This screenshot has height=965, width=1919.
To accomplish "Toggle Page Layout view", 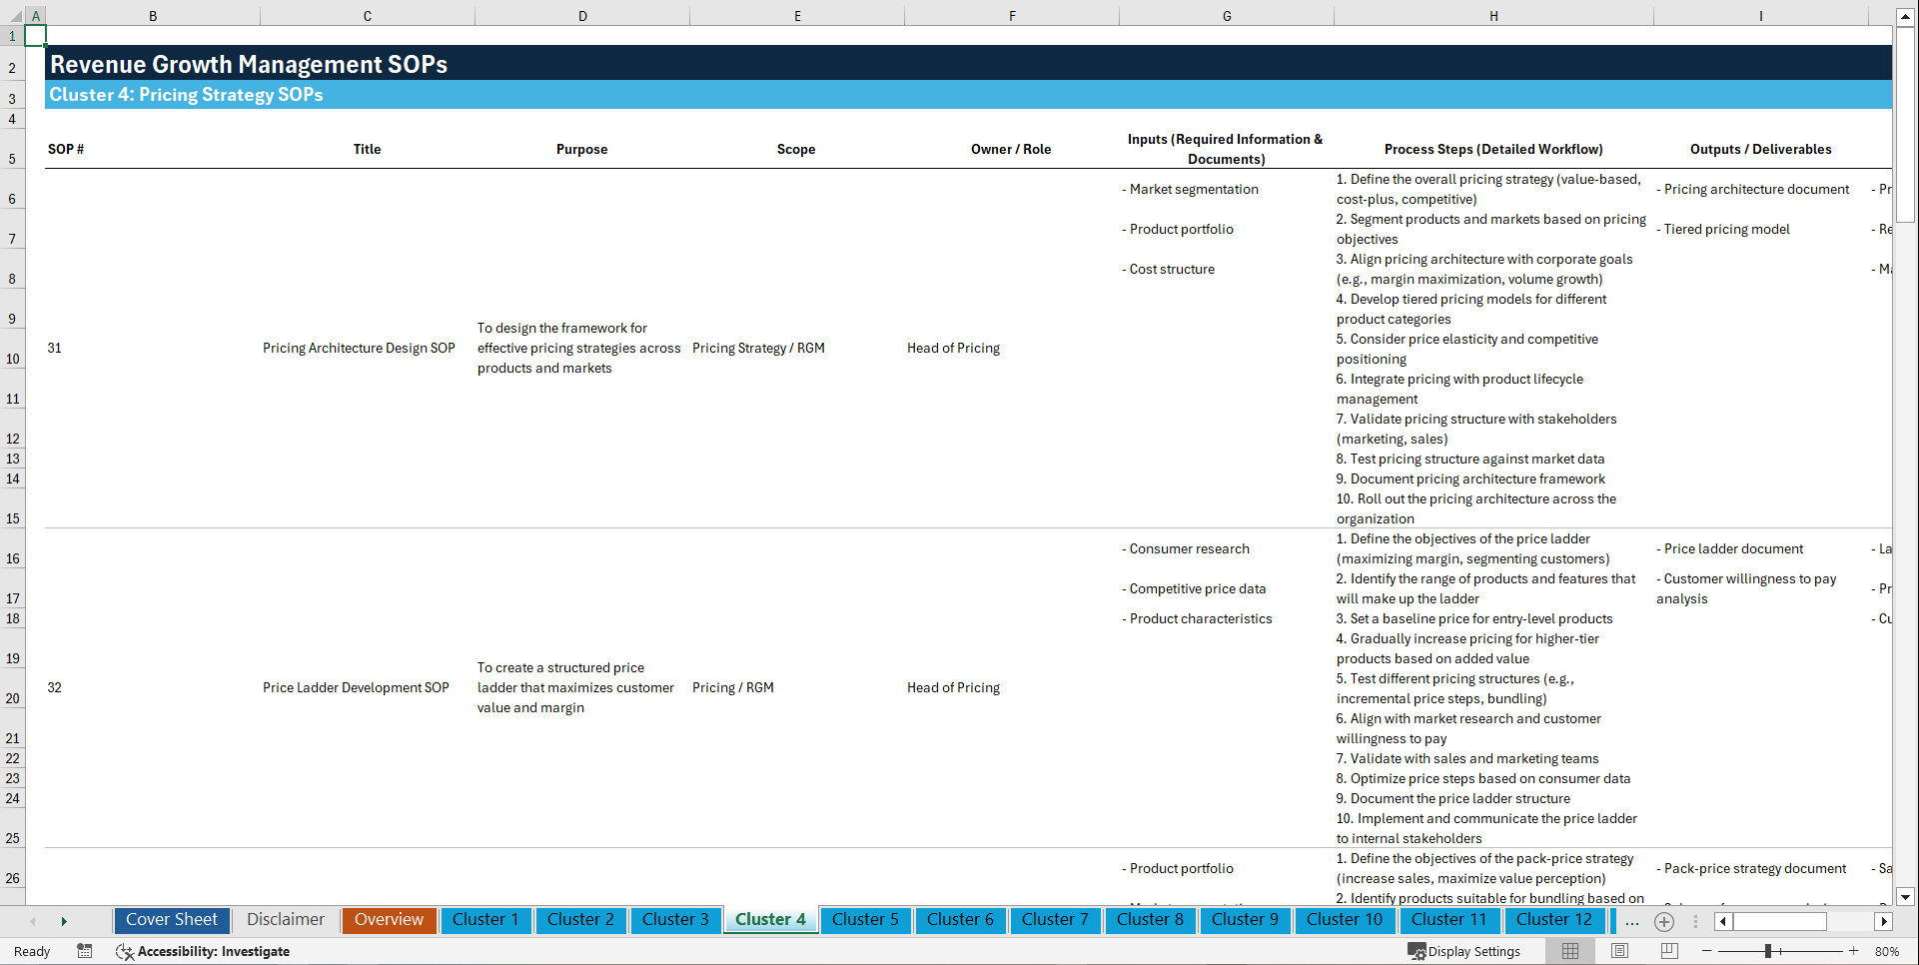I will 1619,951.
